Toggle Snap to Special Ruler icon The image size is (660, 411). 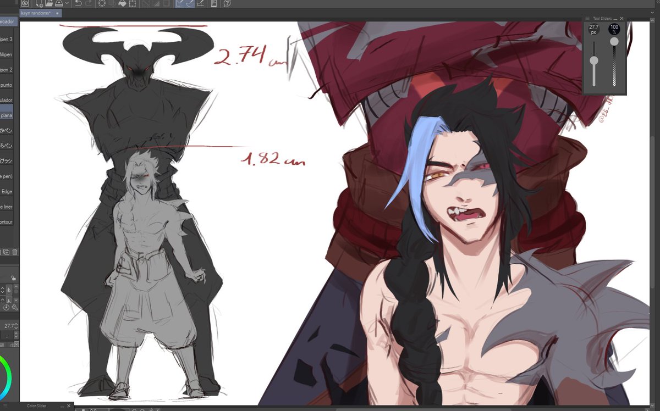[190, 3]
